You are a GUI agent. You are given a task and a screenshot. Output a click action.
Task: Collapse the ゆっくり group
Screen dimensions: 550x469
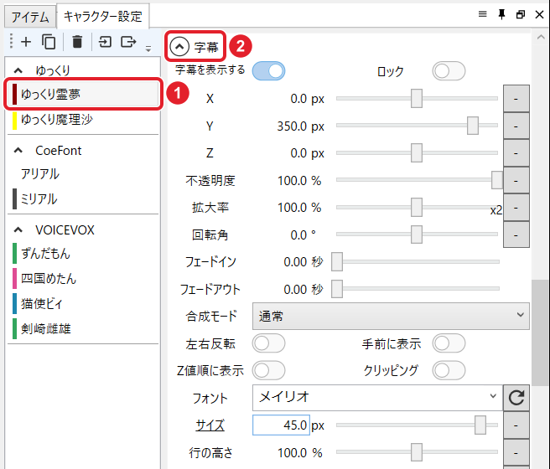(x=18, y=70)
